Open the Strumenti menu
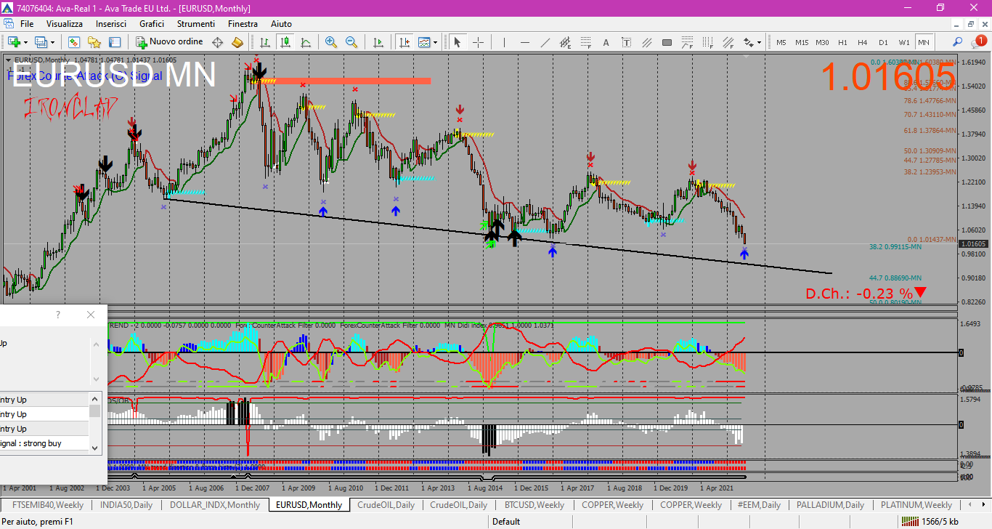Image resolution: width=992 pixels, height=529 pixels. [x=196, y=24]
